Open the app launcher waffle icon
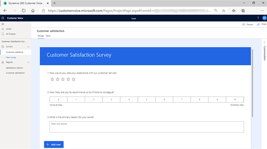Image resolution: width=267 pixels, height=149 pixels. [x=3, y=18]
